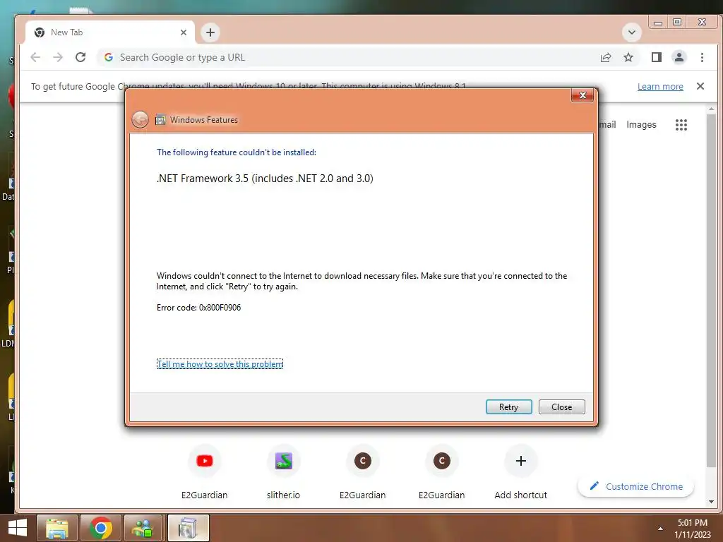
Task: Bookmark this tab with star icon
Action: (x=628, y=57)
